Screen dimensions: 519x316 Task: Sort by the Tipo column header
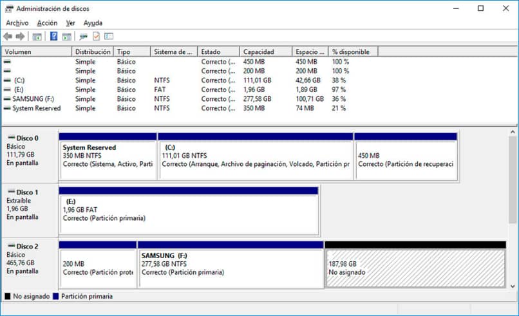tap(132, 51)
